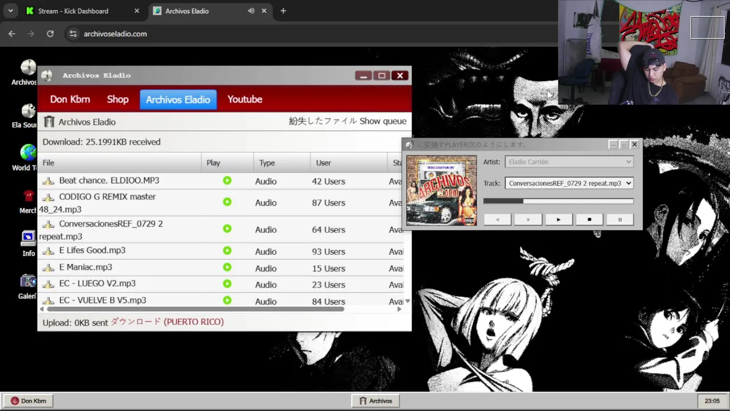Viewport: 730px width, 411px height.
Task: Click 'EC - LUEGO V2.mp3' file name
Action: tap(98, 284)
